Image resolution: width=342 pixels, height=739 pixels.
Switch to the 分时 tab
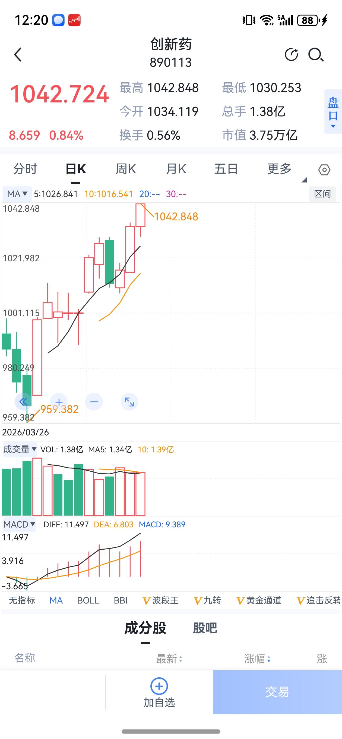[x=25, y=169]
